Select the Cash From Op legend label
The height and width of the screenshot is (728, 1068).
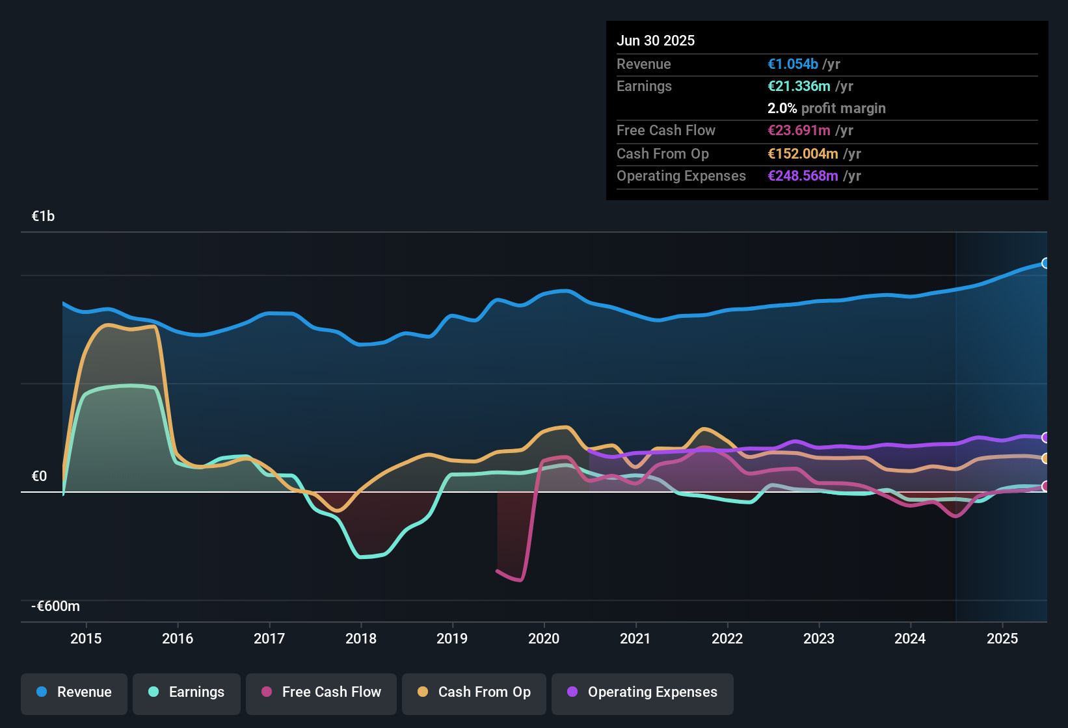tap(484, 692)
